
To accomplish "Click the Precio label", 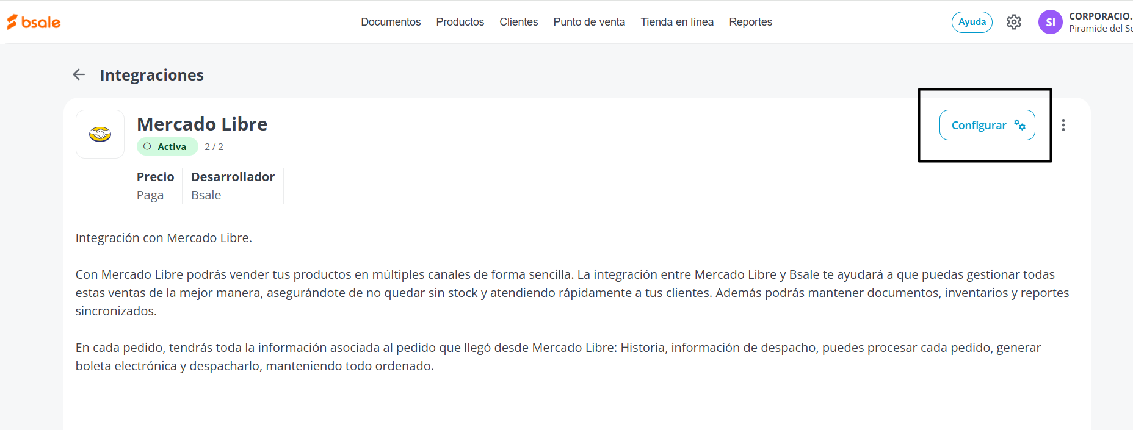I will tap(155, 177).
